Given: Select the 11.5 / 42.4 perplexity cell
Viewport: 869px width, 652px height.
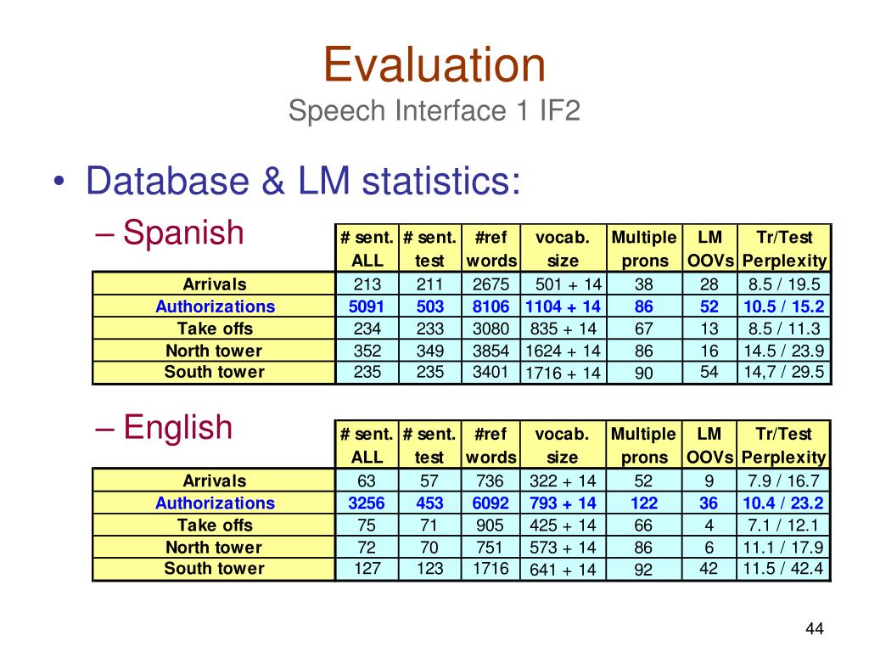Looking at the screenshot, I should pos(783,569).
